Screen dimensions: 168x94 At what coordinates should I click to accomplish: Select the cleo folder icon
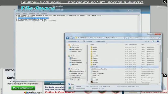92,52
